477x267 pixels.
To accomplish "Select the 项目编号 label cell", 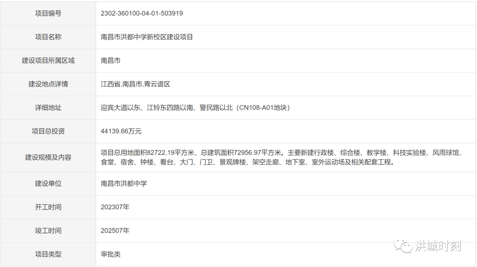I will pyautogui.click(x=48, y=13).
